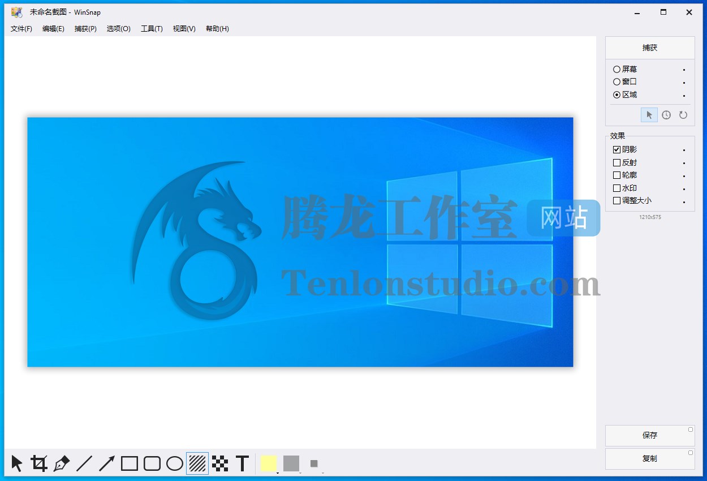
Task: Open the 工具(T) menu
Action: pos(152,29)
